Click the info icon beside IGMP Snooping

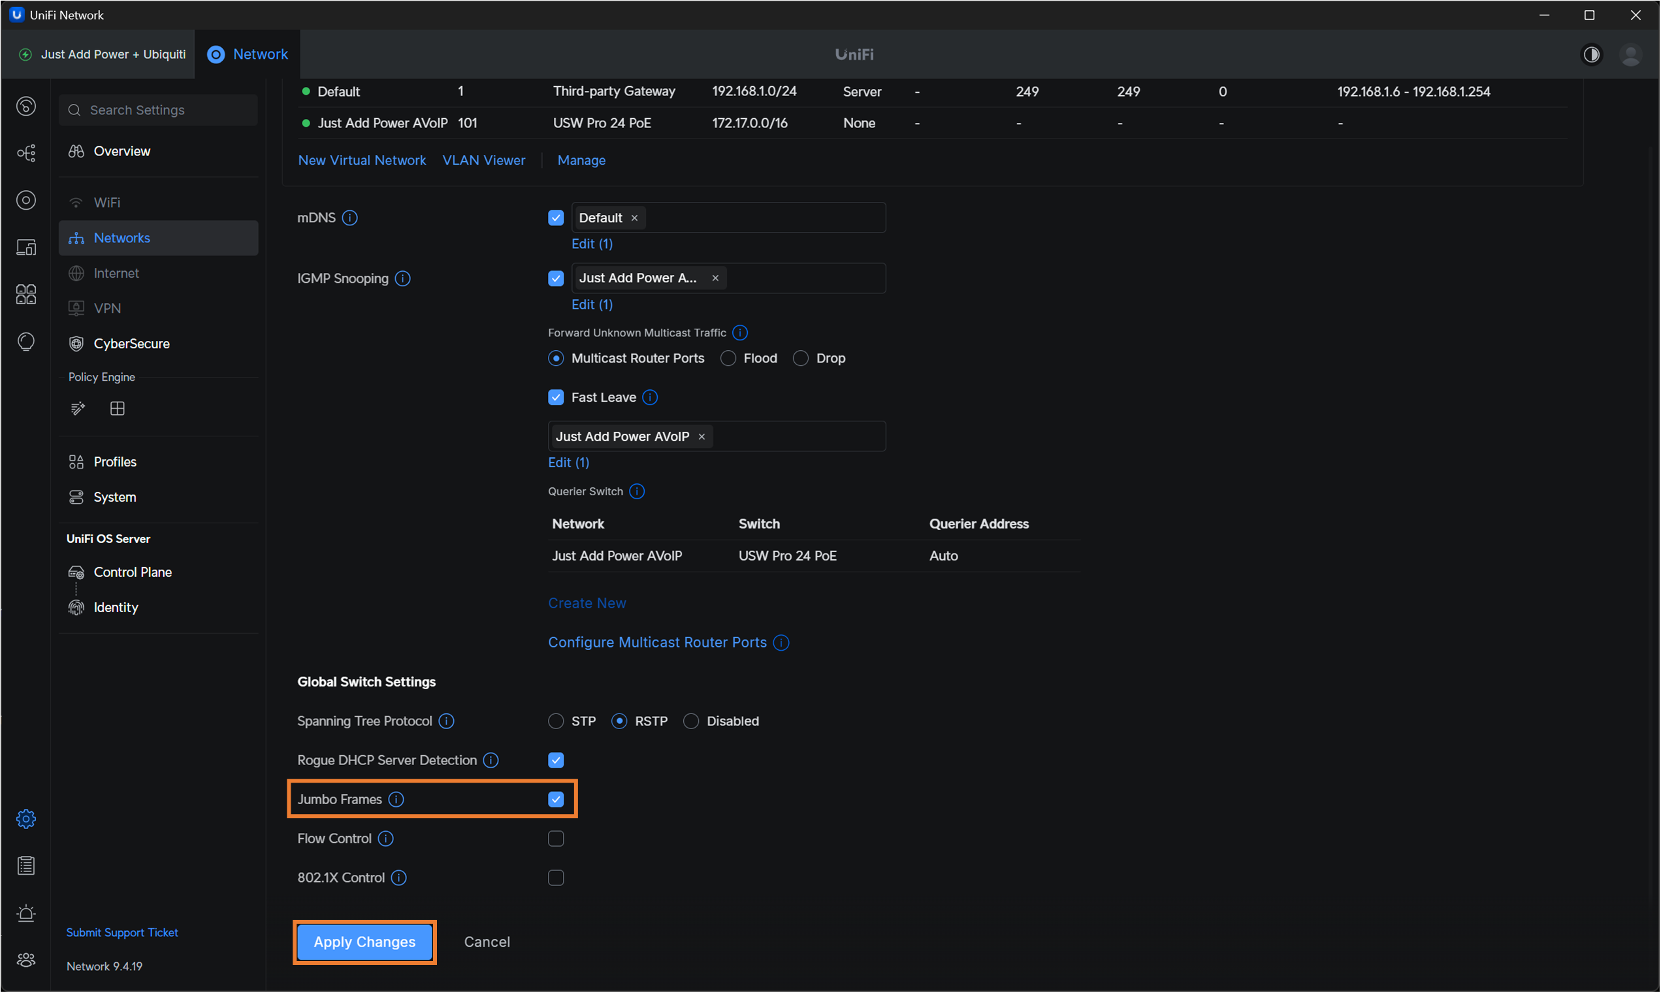pyautogui.click(x=403, y=278)
